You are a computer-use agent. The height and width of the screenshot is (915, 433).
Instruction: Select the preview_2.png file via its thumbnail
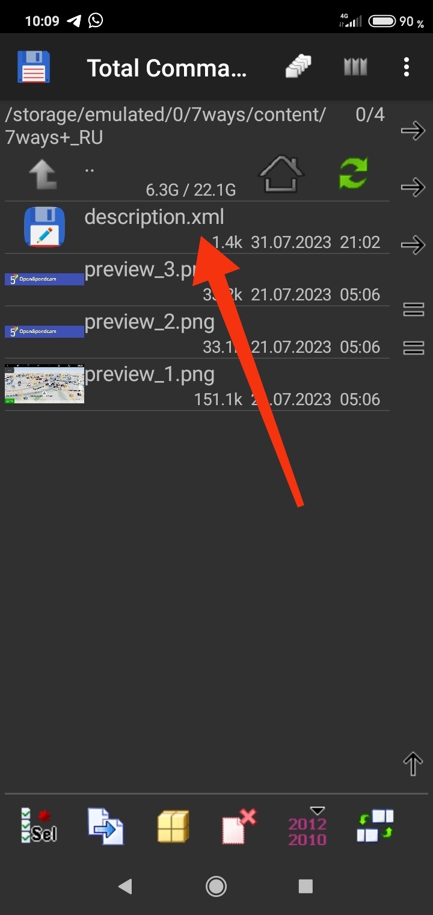(x=45, y=332)
